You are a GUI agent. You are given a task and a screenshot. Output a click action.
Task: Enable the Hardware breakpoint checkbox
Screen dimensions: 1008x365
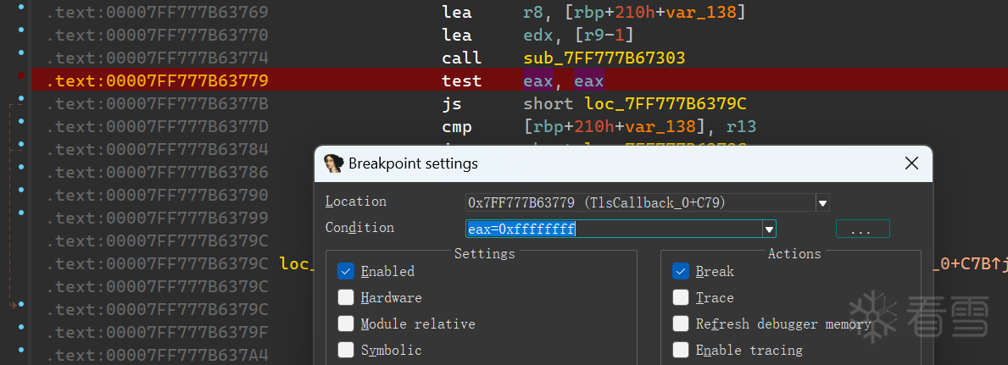(x=346, y=298)
